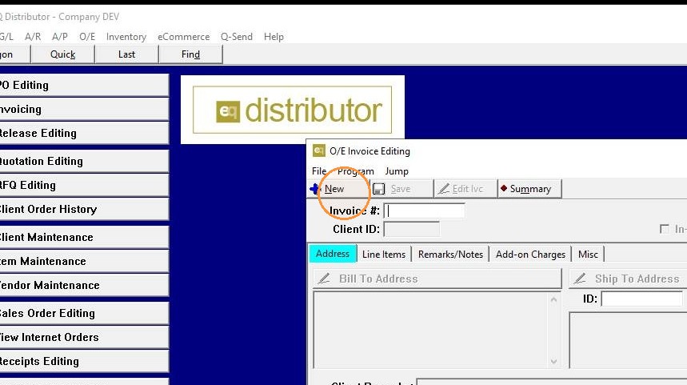Switch to the Add-on Charges tab
687x385 pixels.
point(530,255)
